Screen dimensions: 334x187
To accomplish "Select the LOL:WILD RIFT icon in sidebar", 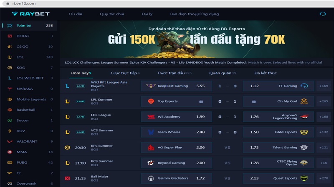I will [x=10, y=78].
